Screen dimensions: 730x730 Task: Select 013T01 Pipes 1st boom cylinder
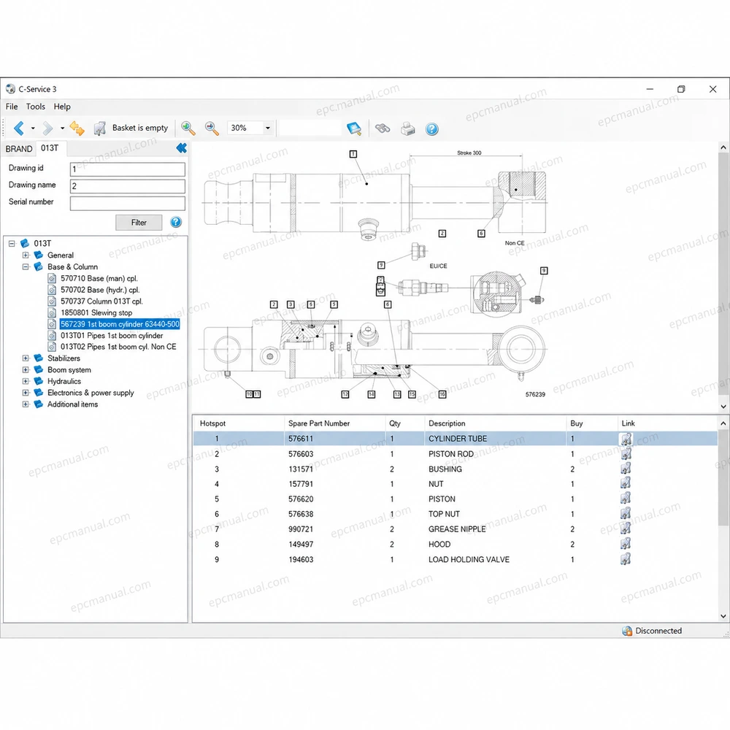tap(112, 335)
